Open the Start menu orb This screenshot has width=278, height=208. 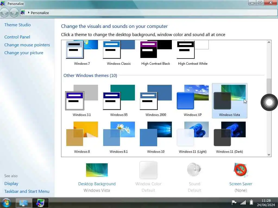[7, 203]
